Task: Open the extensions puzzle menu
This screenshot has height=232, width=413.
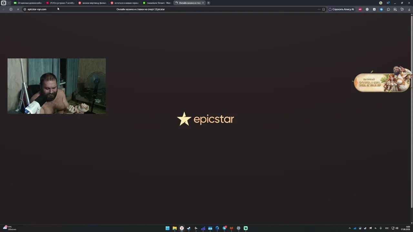Action: pos(388,9)
